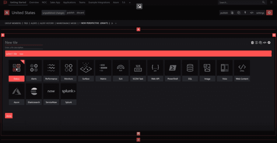Select the Image tile type

[x=207, y=71]
